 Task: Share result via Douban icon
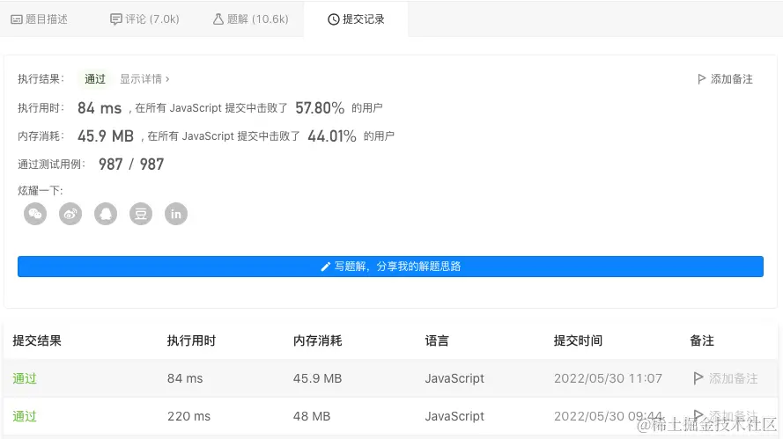coord(141,214)
